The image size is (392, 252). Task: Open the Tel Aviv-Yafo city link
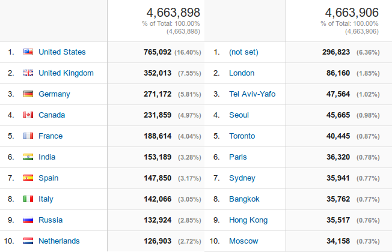(253, 94)
